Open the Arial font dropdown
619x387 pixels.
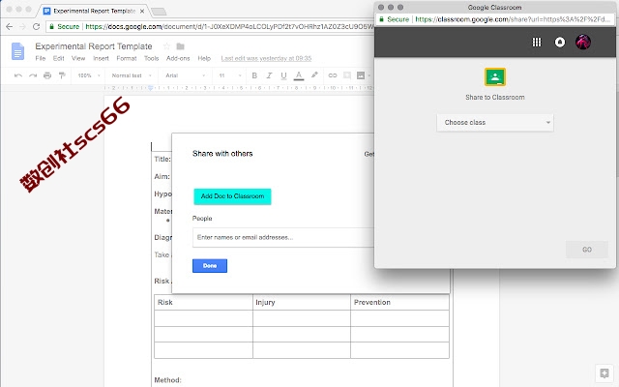pos(185,75)
